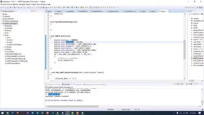This screenshot has width=204, height=115.
Task: Click the C/C++ perspective icon beside Quick Access
Action: pyautogui.click(x=200, y=7)
